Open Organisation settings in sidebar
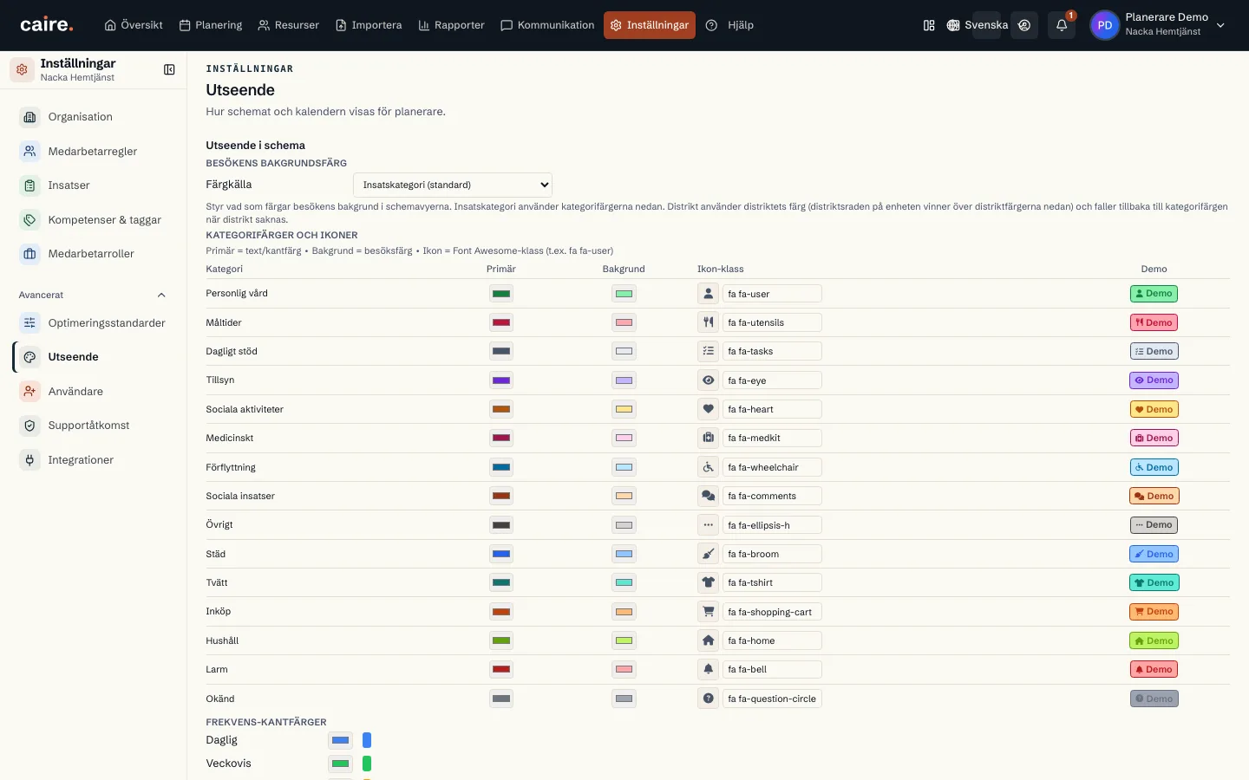1249x780 pixels. tap(94, 117)
